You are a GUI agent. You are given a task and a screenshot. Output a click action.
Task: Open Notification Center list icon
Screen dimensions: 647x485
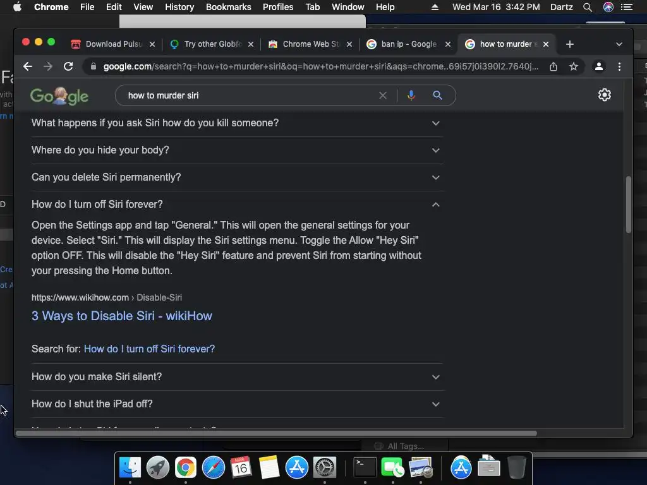point(627,7)
